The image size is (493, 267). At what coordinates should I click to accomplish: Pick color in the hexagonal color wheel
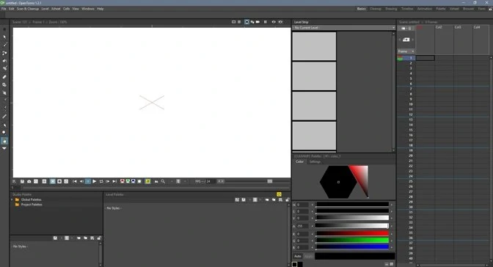[x=338, y=182]
